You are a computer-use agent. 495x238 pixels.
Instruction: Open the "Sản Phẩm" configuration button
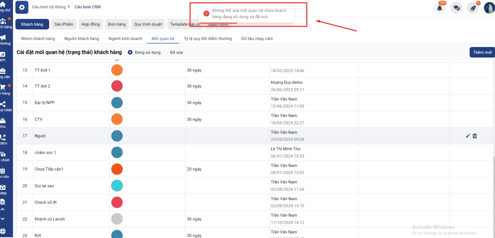coord(64,24)
